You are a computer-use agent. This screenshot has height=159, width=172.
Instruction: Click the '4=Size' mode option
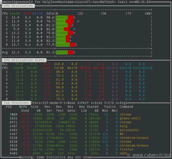pyautogui.click(x=96, y=103)
